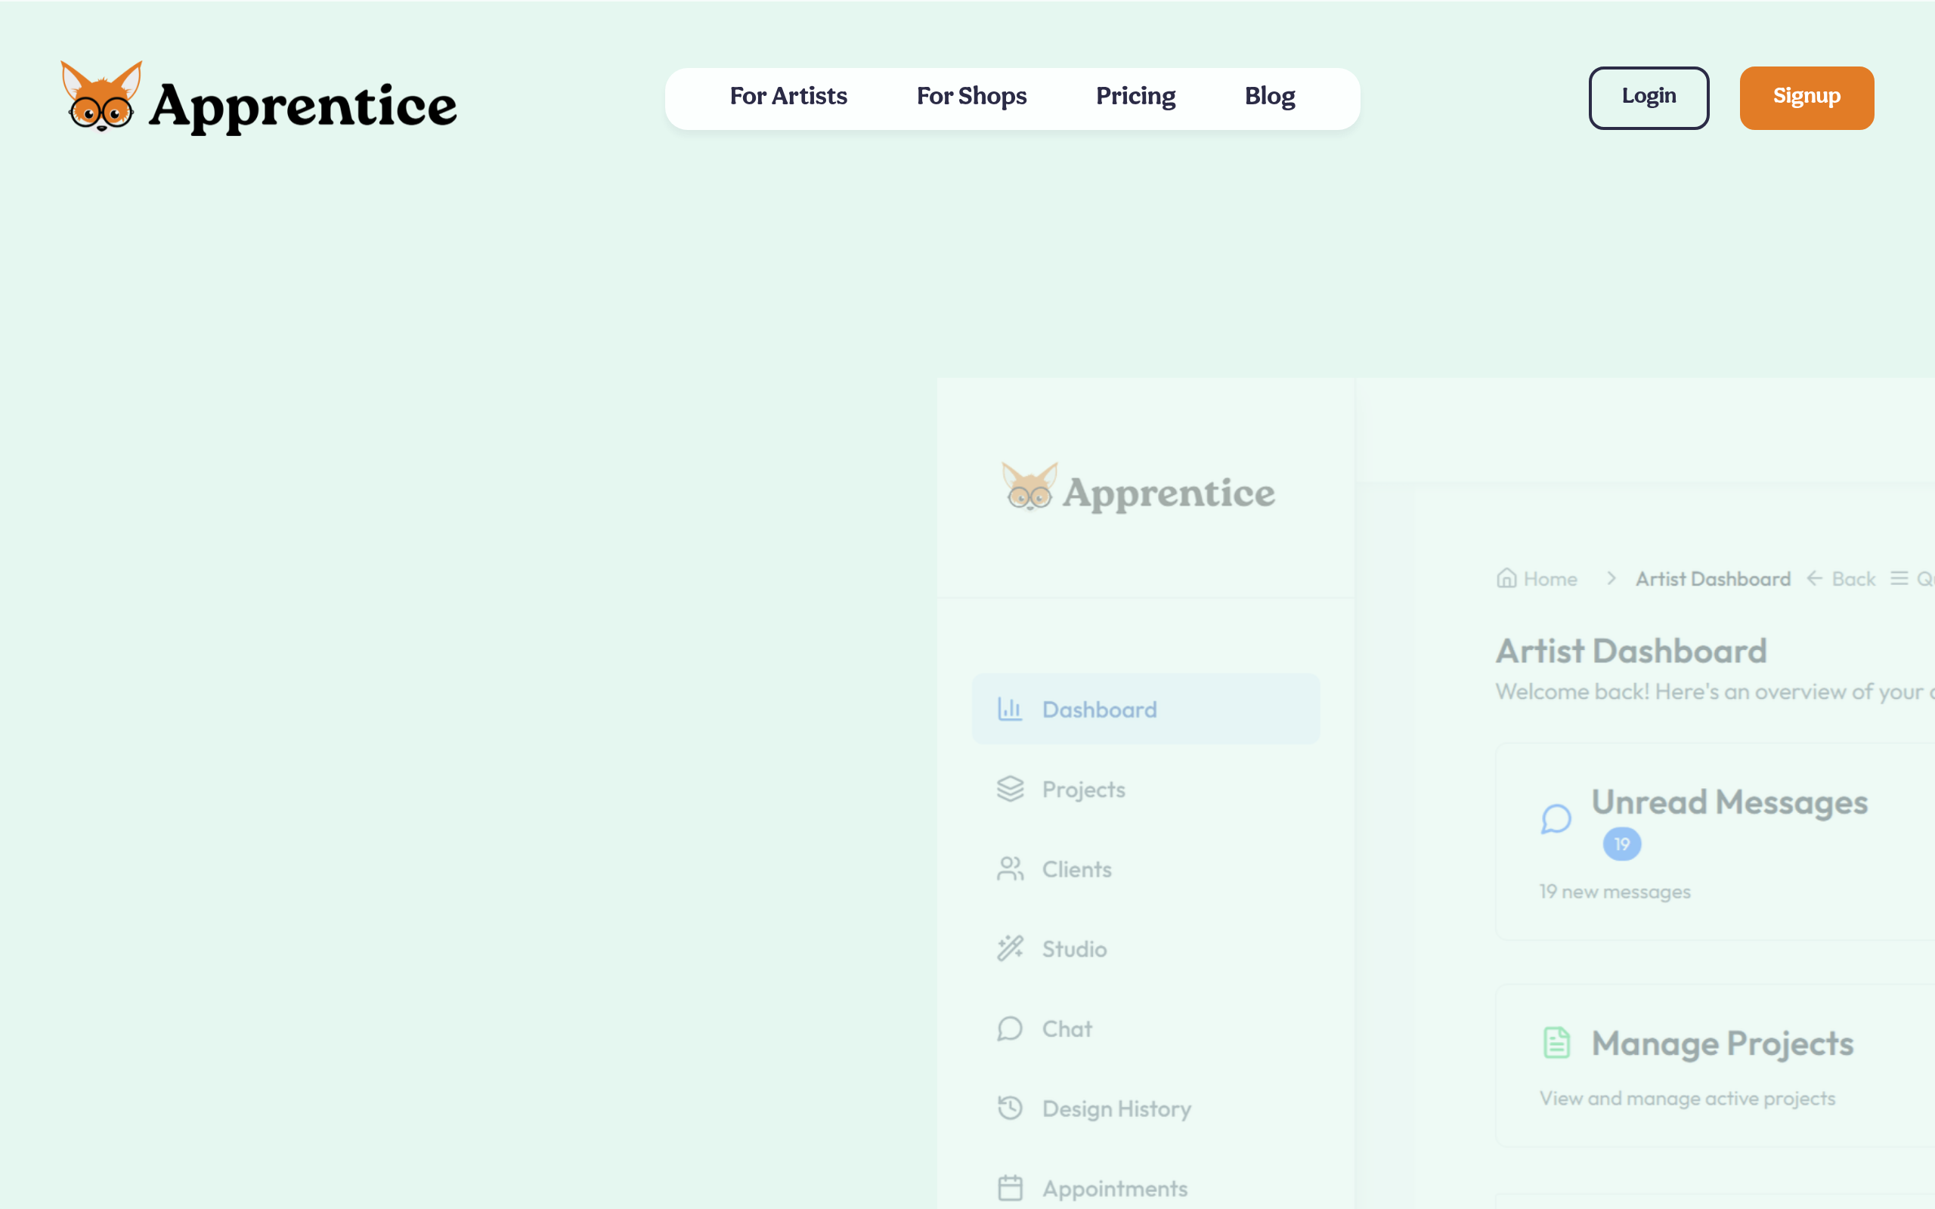Viewport: 1935px width, 1209px height.
Task: Click the breadcrumb chevron after Home
Action: (1611, 578)
